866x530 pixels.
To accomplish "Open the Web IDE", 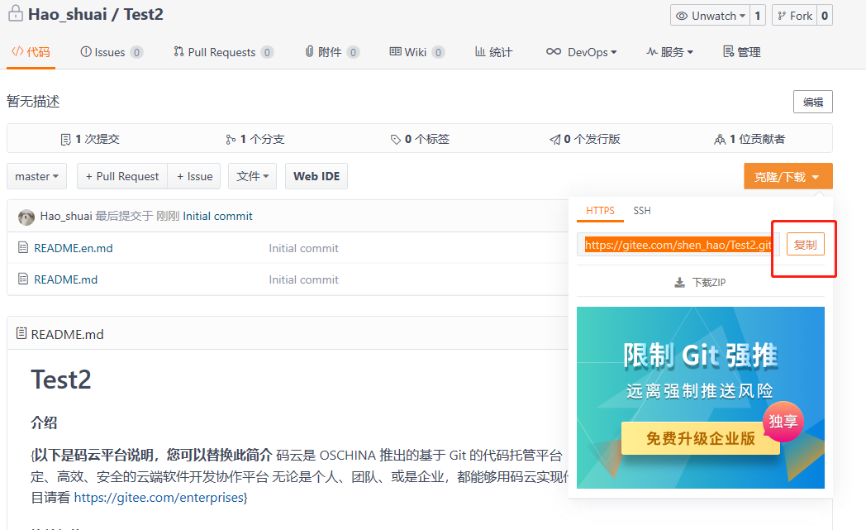I will click(316, 176).
